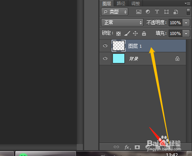The height and width of the screenshot is (156, 192).
Task: Filter layers by pixel layers icon
Action: click(139, 12)
